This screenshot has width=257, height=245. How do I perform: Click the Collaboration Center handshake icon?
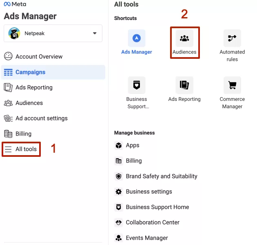click(x=118, y=223)
